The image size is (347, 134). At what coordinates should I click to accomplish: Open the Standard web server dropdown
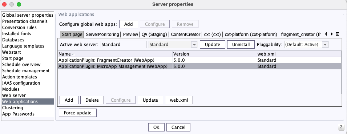click(x=173, y=44)
